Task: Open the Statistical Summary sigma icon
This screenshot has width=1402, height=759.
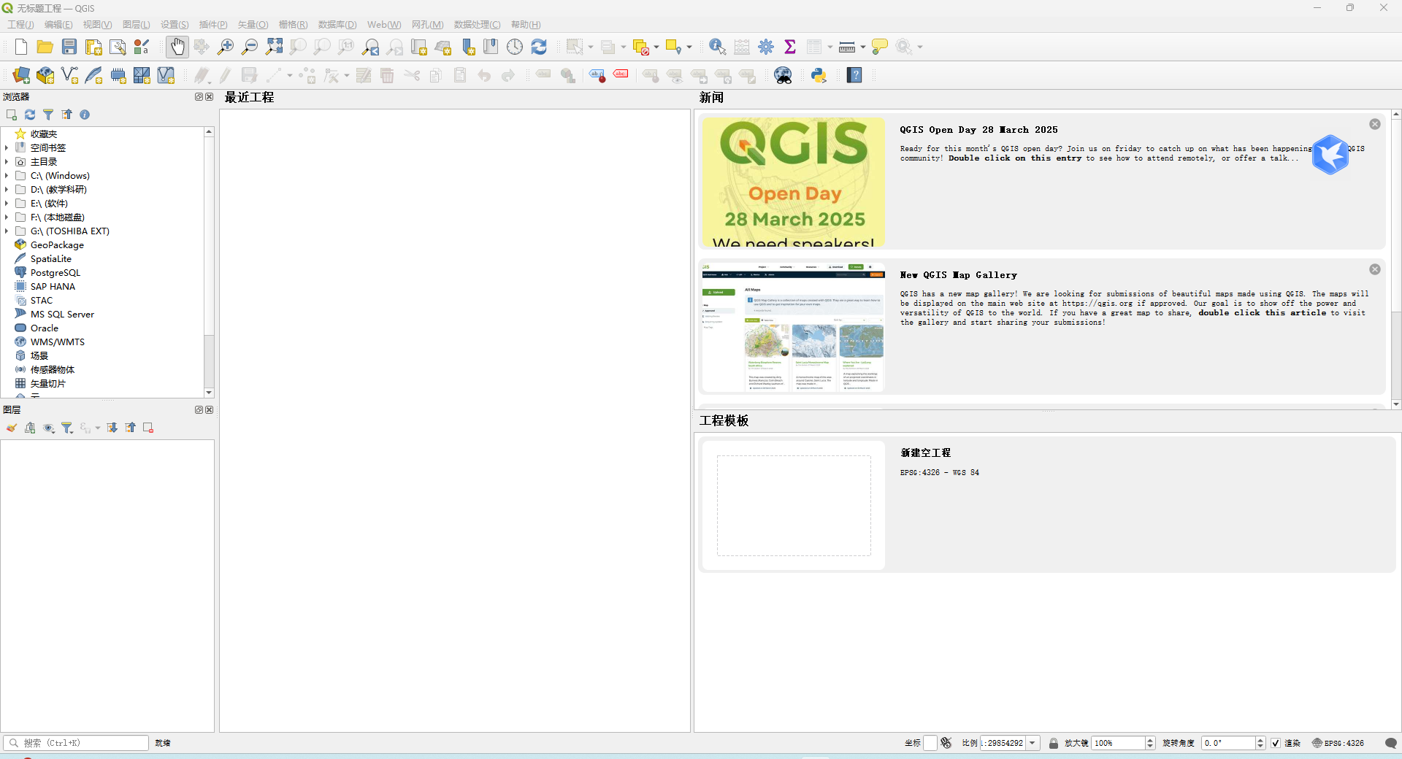Action: [x=790, y=47]
